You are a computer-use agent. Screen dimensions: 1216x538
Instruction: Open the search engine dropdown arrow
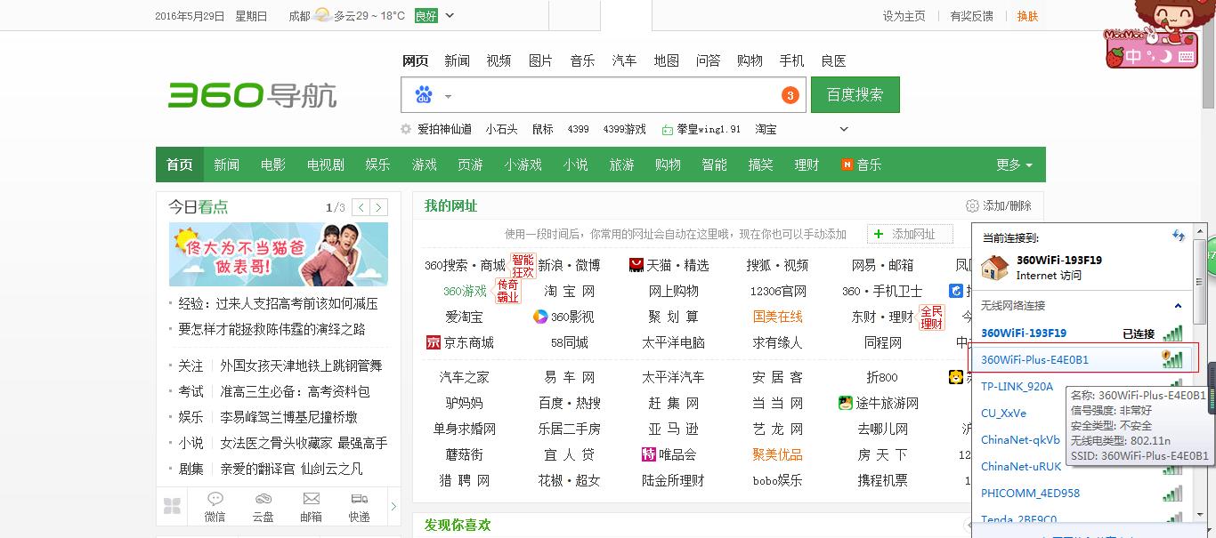pos(449,96)
